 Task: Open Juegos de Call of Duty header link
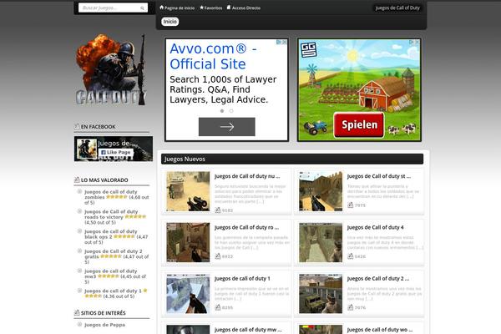[x=397, y=8]
